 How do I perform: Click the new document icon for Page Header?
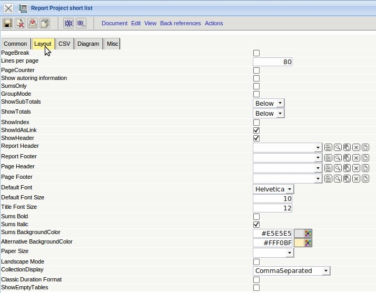click(366, 168)
